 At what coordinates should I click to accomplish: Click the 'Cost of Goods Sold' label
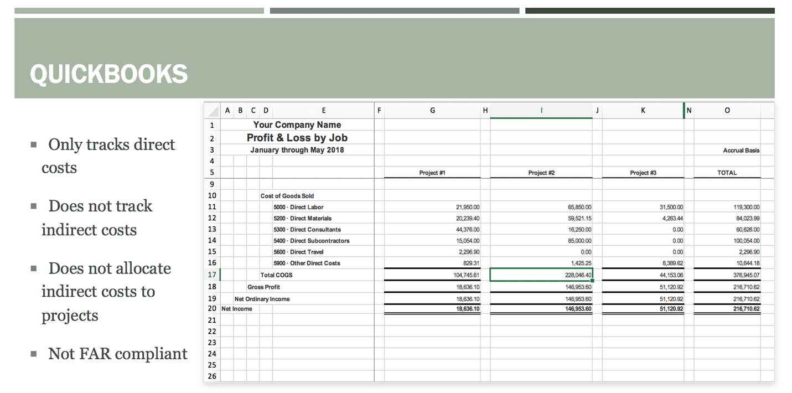click(287, 196)
